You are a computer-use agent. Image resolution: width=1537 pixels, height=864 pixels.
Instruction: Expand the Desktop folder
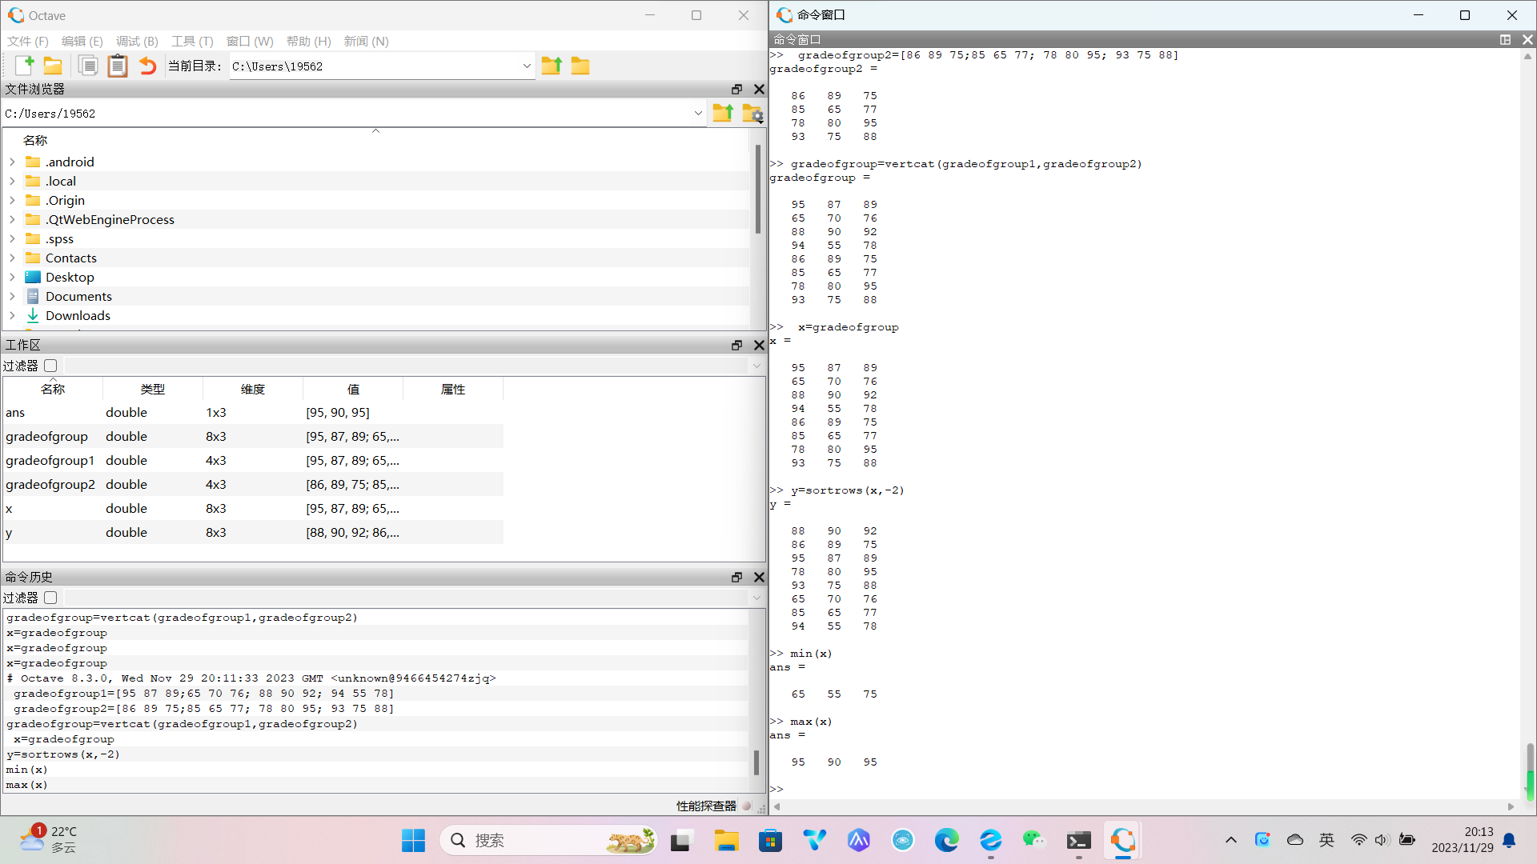coord(12,277)
